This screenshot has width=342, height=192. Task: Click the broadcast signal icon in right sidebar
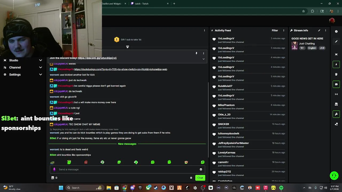click(x=336, y=94)
